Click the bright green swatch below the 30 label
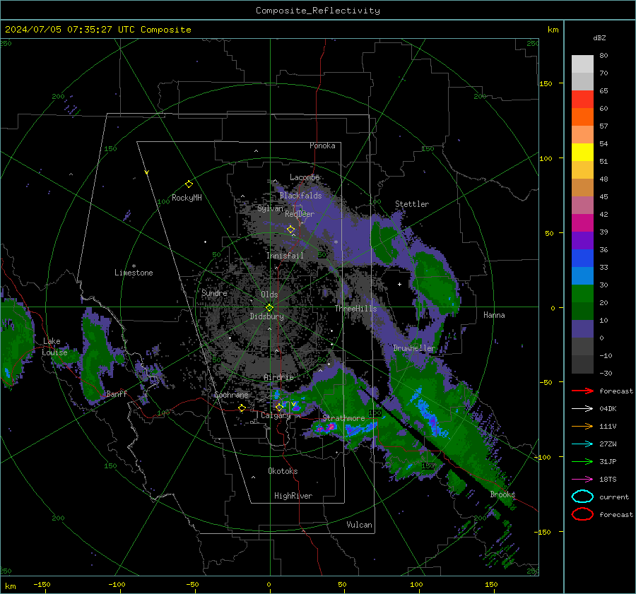This screenshot has width=636, height=594. point(582,294)
